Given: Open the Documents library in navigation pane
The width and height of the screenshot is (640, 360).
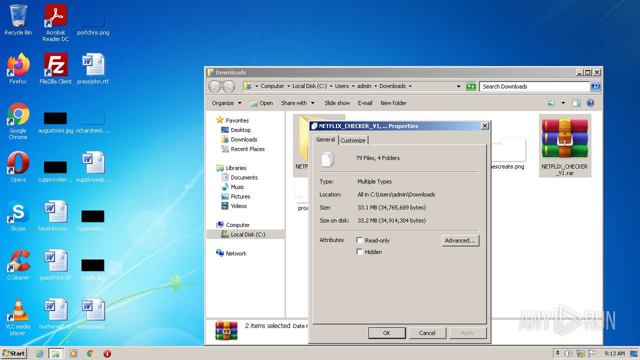Looking at the screenshot, I should (x=239, y=177).
